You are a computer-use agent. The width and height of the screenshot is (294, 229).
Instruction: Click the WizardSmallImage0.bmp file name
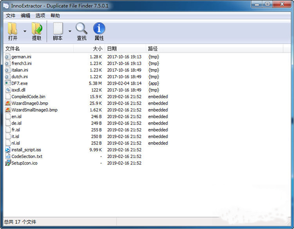pyautogui.click(x=34, y=110)
